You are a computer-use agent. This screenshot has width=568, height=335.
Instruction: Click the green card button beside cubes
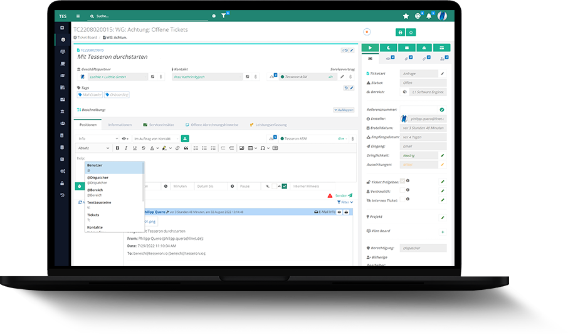[x=441, y=48]
